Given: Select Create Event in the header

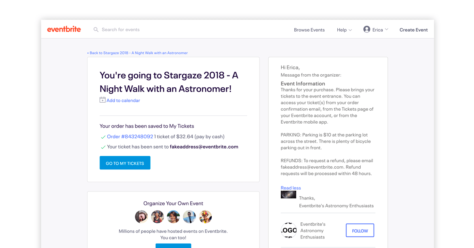Looking at the screenshot, I should click(x=414, y=30).
